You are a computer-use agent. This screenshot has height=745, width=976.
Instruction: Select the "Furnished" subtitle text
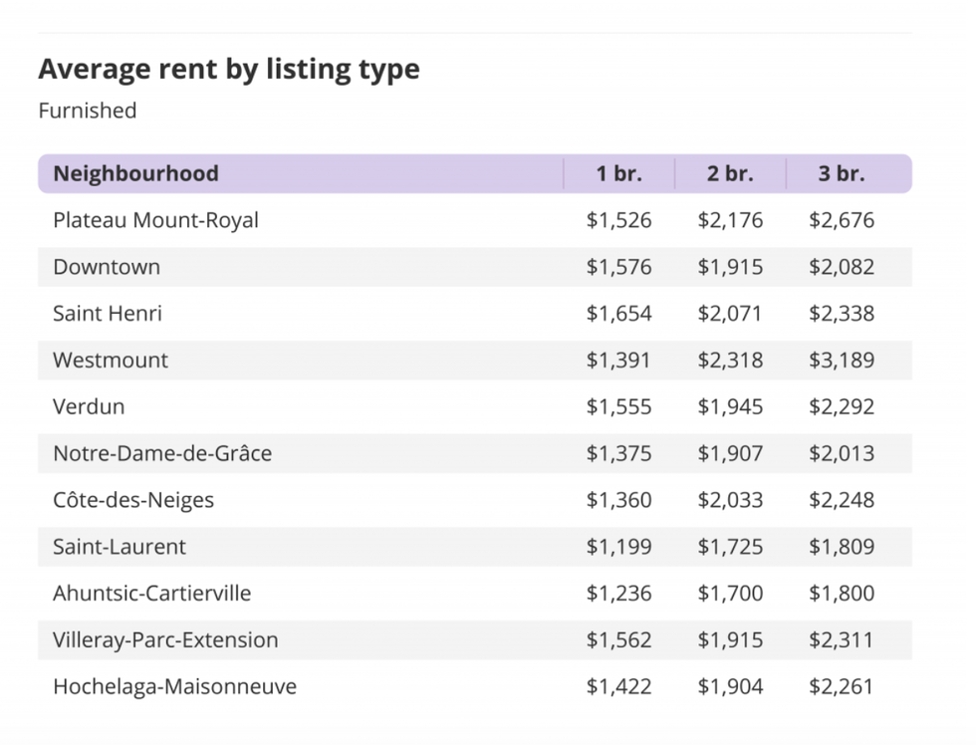88,111
